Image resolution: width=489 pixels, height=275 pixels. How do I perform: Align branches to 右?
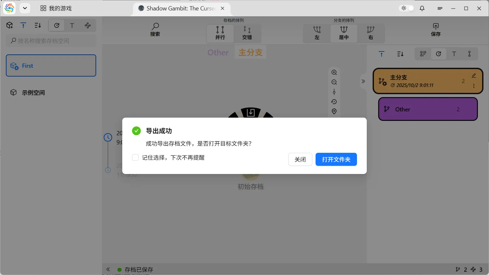[x=371, y=33]
